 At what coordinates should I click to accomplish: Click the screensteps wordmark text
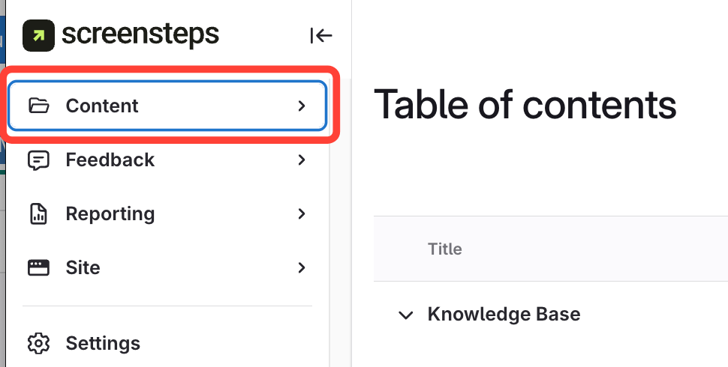click(140, 34)
